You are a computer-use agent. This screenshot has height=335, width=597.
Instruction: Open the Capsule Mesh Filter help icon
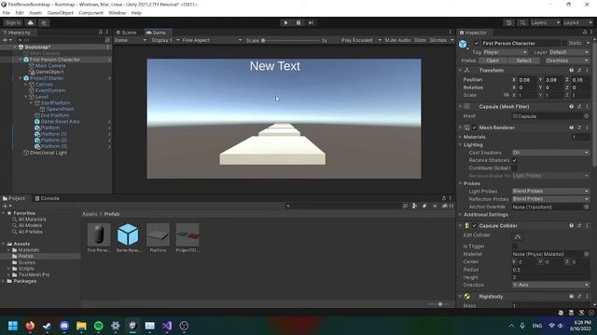[572, 107]
